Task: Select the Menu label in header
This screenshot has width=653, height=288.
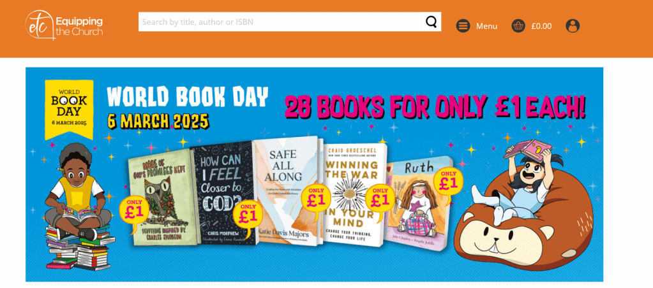Action: [486, 26]
